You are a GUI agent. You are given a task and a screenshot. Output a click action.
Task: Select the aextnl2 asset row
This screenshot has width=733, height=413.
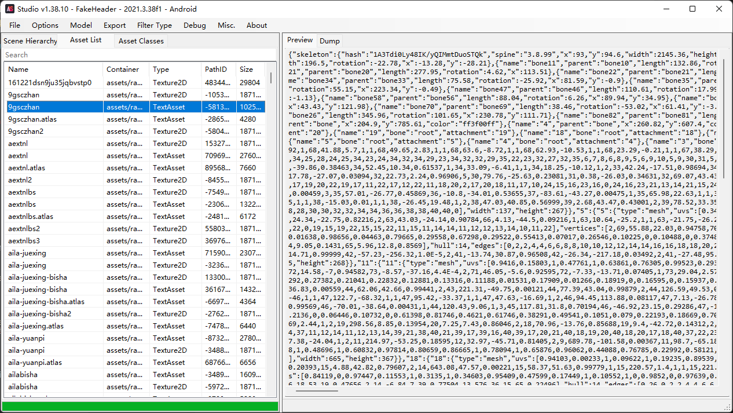pyautogui.click(x=135, y=180)
